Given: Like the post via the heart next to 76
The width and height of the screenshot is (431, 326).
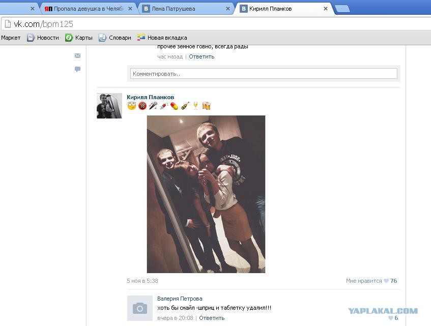Looking at the screenshot, I should 386,281.
